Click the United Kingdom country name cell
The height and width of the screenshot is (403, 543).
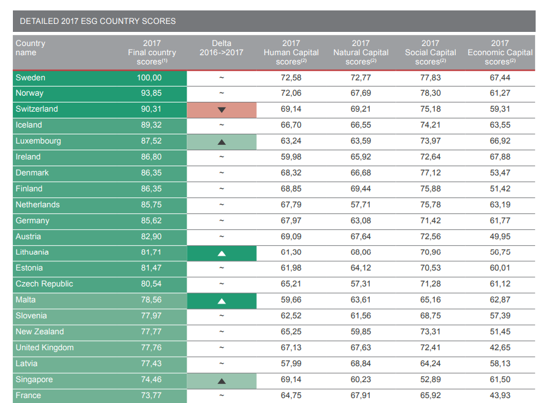pyautogui.click(x=44, y=348)
